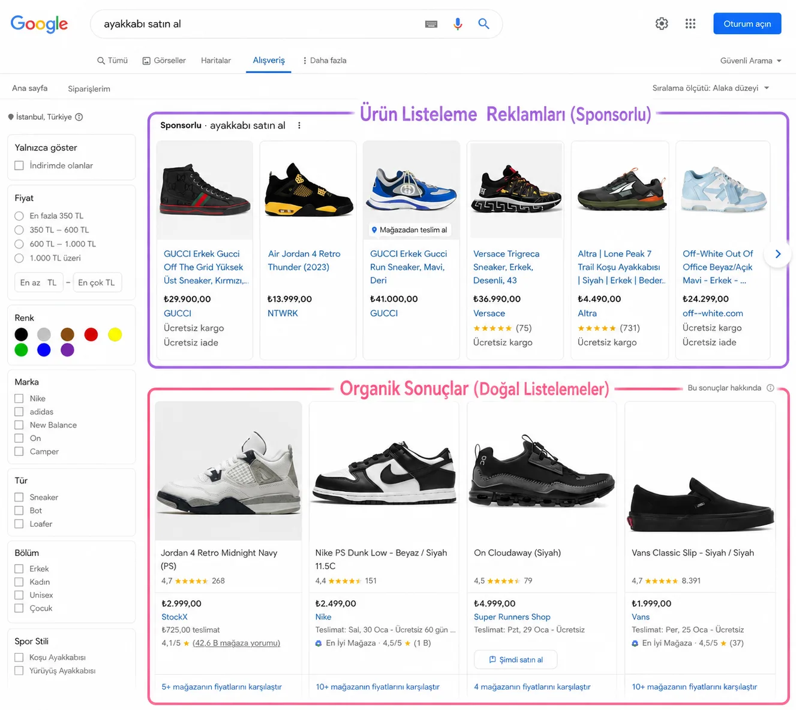
Task: Click the Şimdi satın al button
Action: pyautogui.click(x=516, y=660)
